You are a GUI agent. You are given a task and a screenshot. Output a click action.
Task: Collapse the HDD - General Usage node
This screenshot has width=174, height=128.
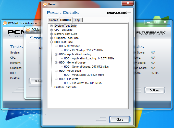[56, 62]
